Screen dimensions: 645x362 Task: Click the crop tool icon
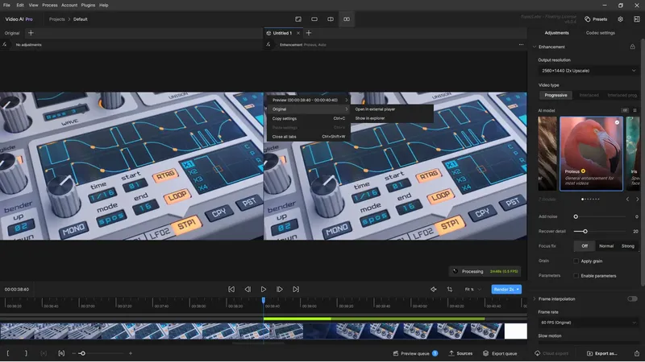450,290
